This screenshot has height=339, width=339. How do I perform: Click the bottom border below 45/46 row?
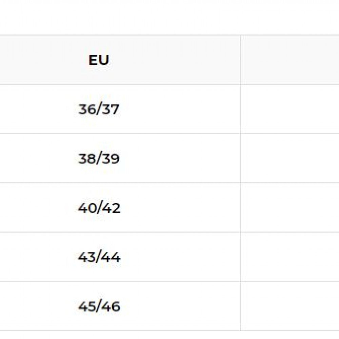(99, 331)
